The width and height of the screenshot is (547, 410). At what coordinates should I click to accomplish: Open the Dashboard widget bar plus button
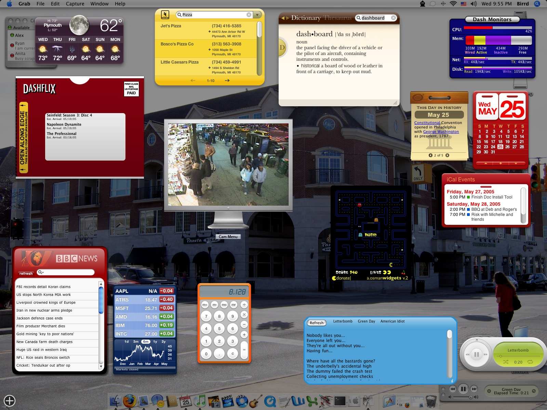tap(10, 400)
